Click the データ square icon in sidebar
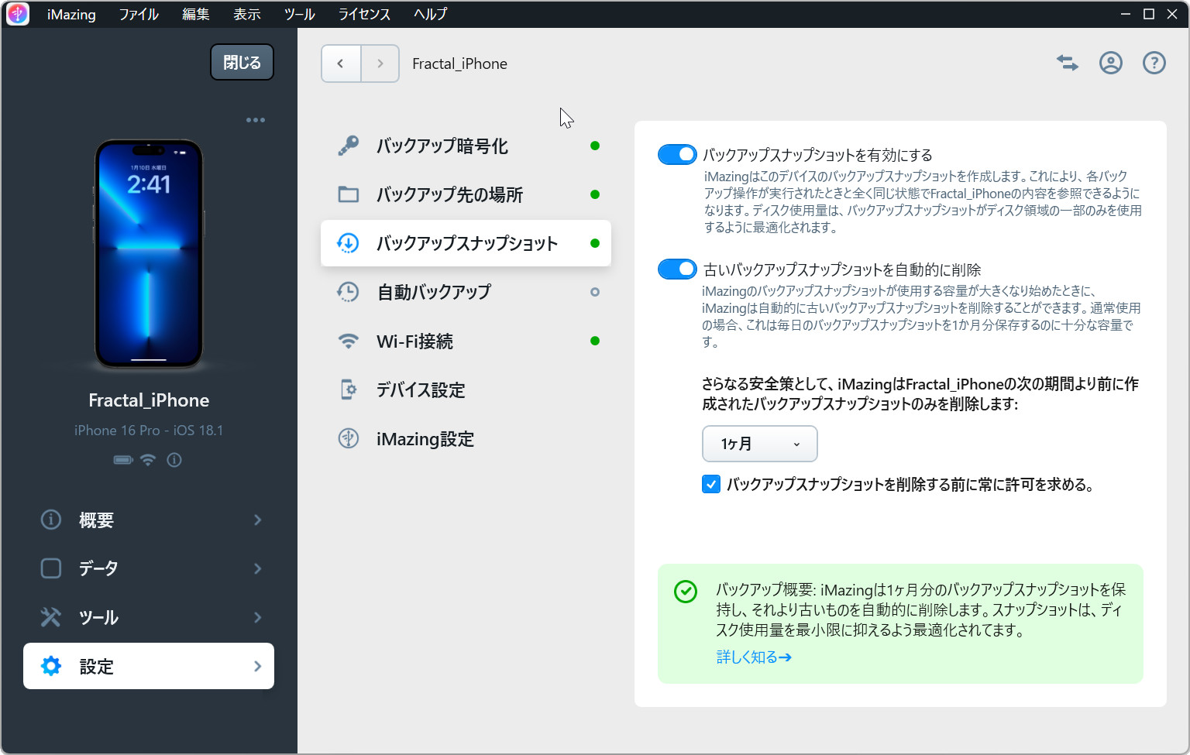The height and width of the screenshot is (755, 1190). click(x=51, y=568)
